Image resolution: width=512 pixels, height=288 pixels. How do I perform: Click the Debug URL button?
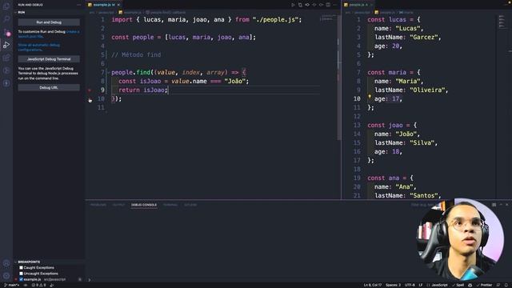49,87
